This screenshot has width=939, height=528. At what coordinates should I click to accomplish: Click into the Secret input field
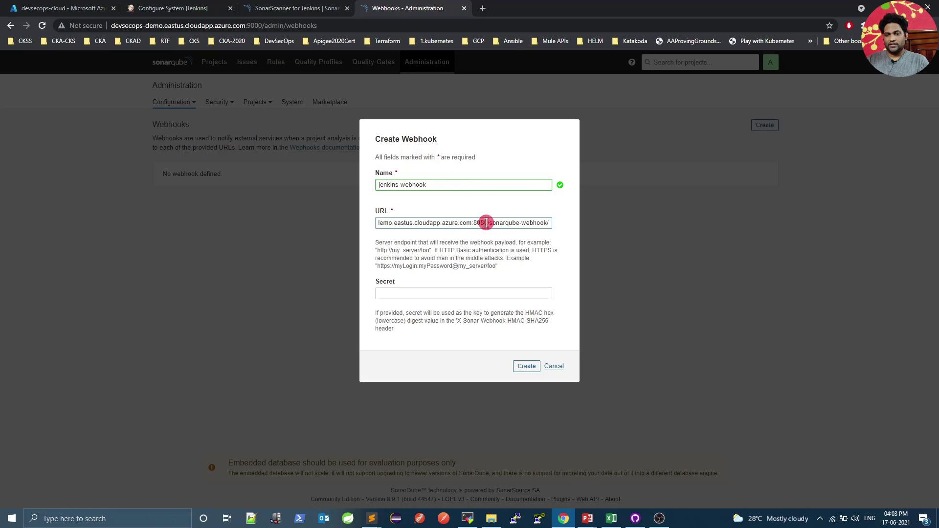pyautogui.click(x=463, y=293)
